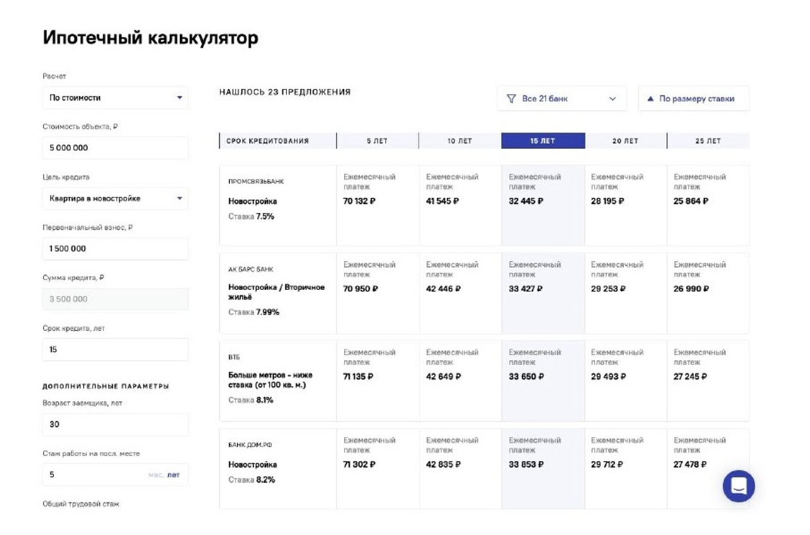Click the Ставка 7.99% rate text
The image size is (810, 535).
pyautogui.click(x=254, y=312)
